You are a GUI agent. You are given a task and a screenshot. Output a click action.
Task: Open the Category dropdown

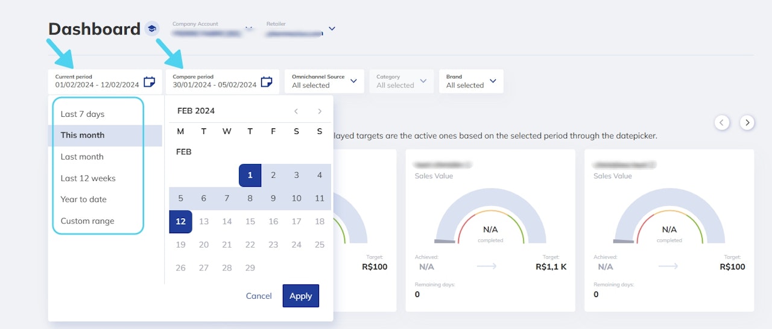click(x=401, y=81)
